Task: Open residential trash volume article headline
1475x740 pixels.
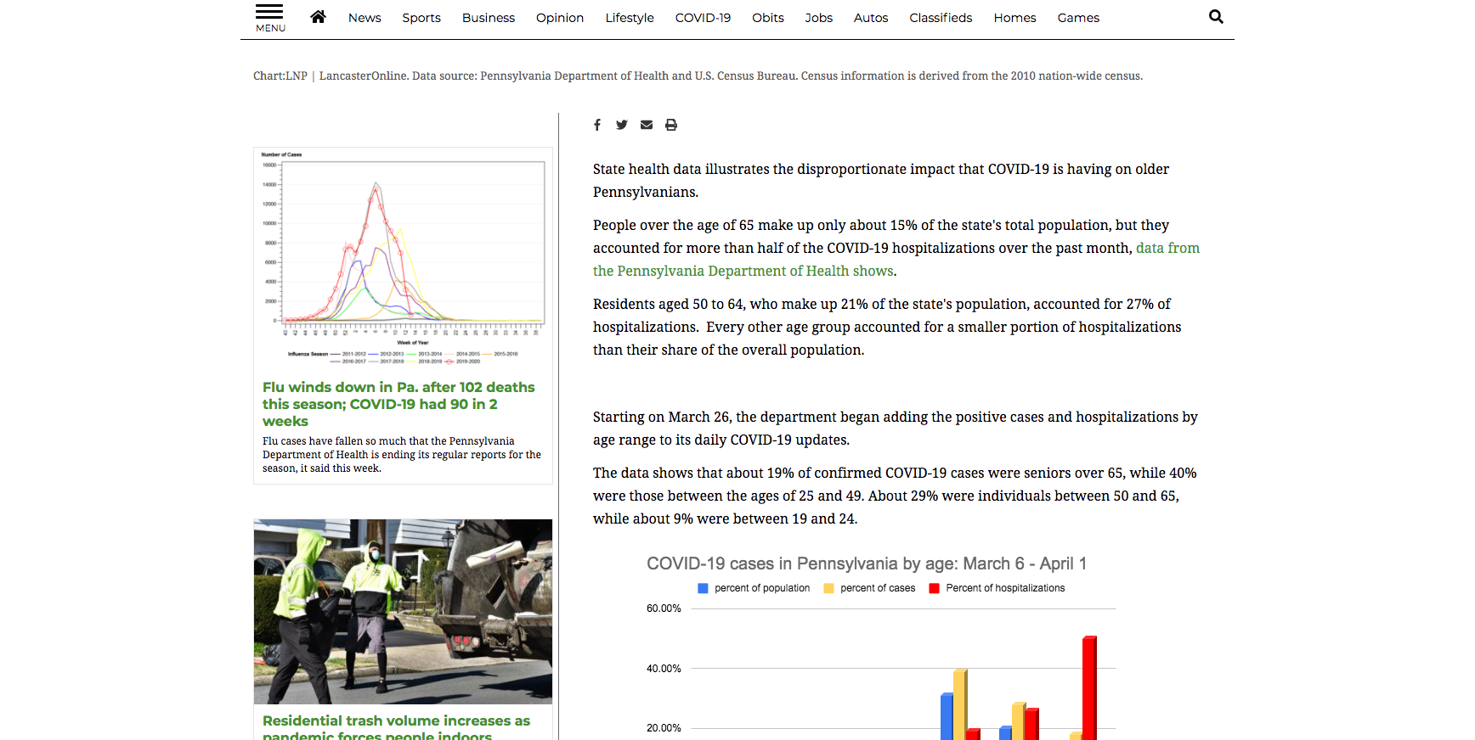Action: 396,721
